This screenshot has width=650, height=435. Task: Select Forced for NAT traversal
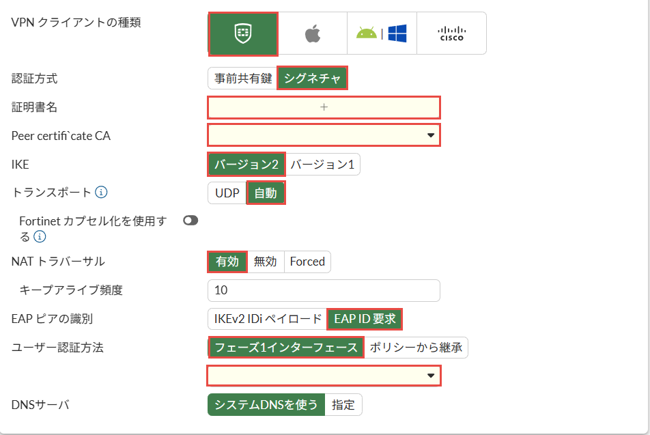pyautogui.click(x=307, y=262)
